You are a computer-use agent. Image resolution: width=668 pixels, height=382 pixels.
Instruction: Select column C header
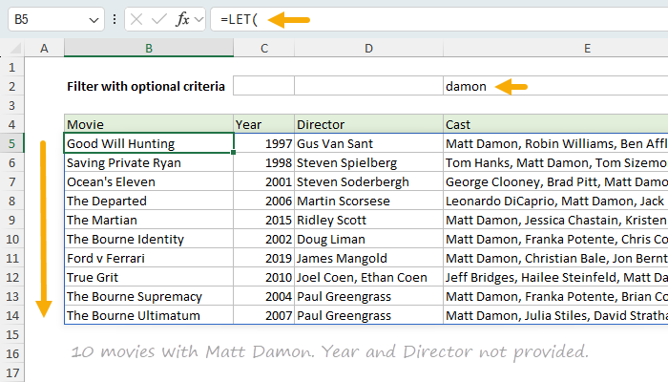point(264,48)
